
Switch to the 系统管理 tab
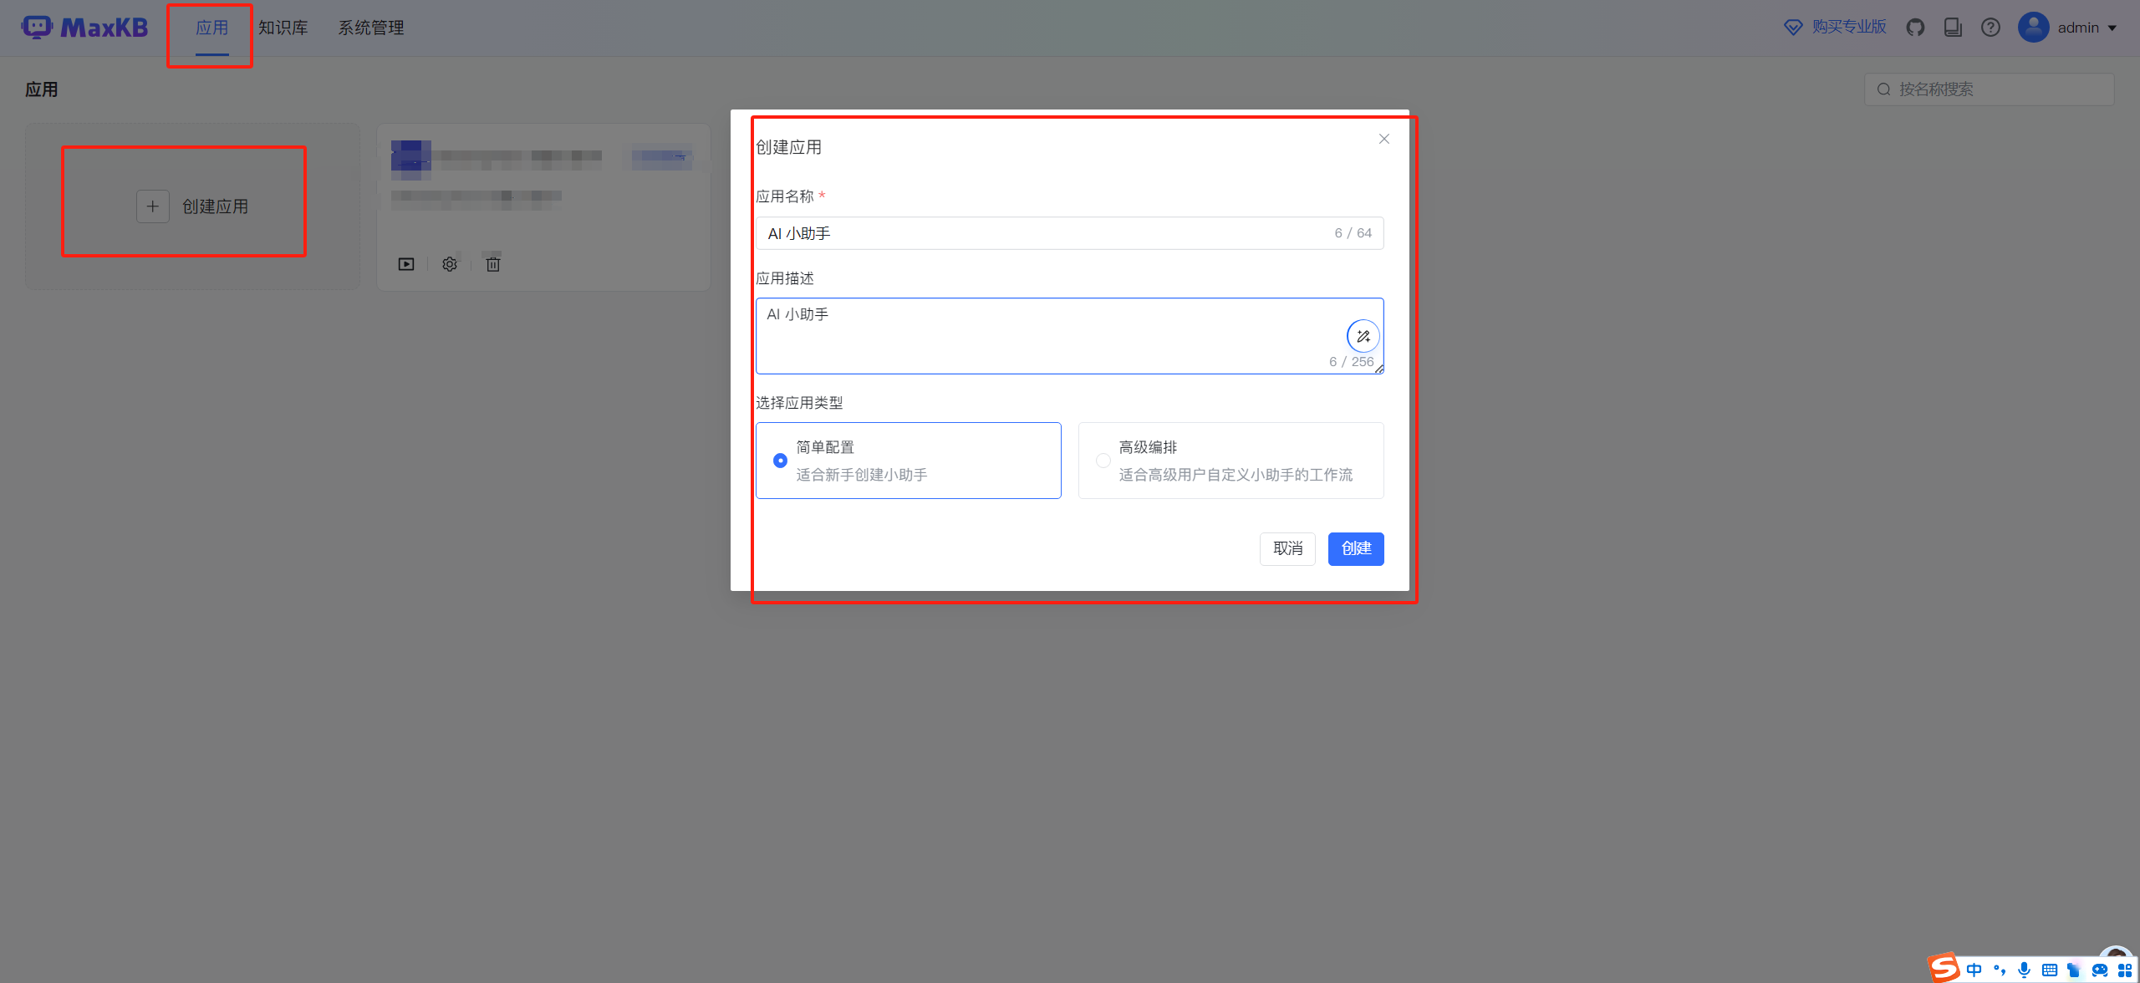point(370,27)
